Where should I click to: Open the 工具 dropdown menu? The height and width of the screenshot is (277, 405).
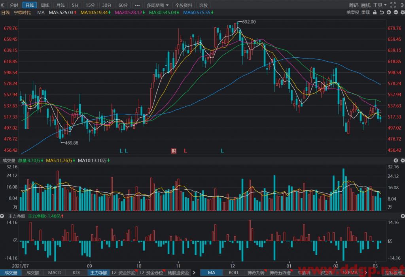point(379,5)
